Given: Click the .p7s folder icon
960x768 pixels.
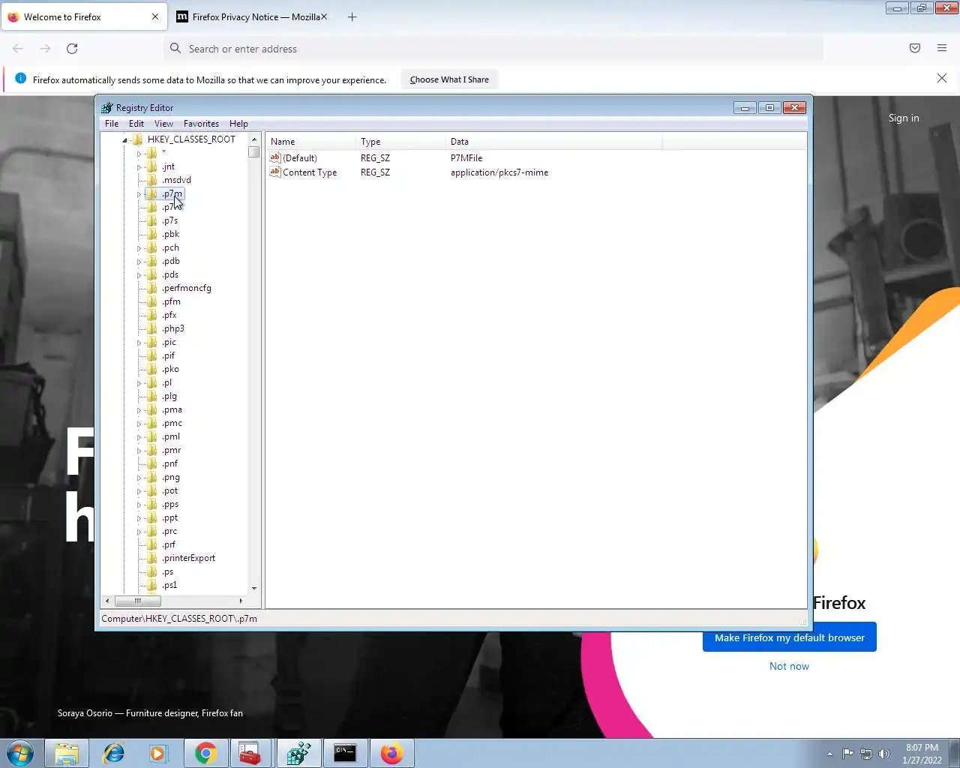Looking at the screenshot, I should pos(152,220).
